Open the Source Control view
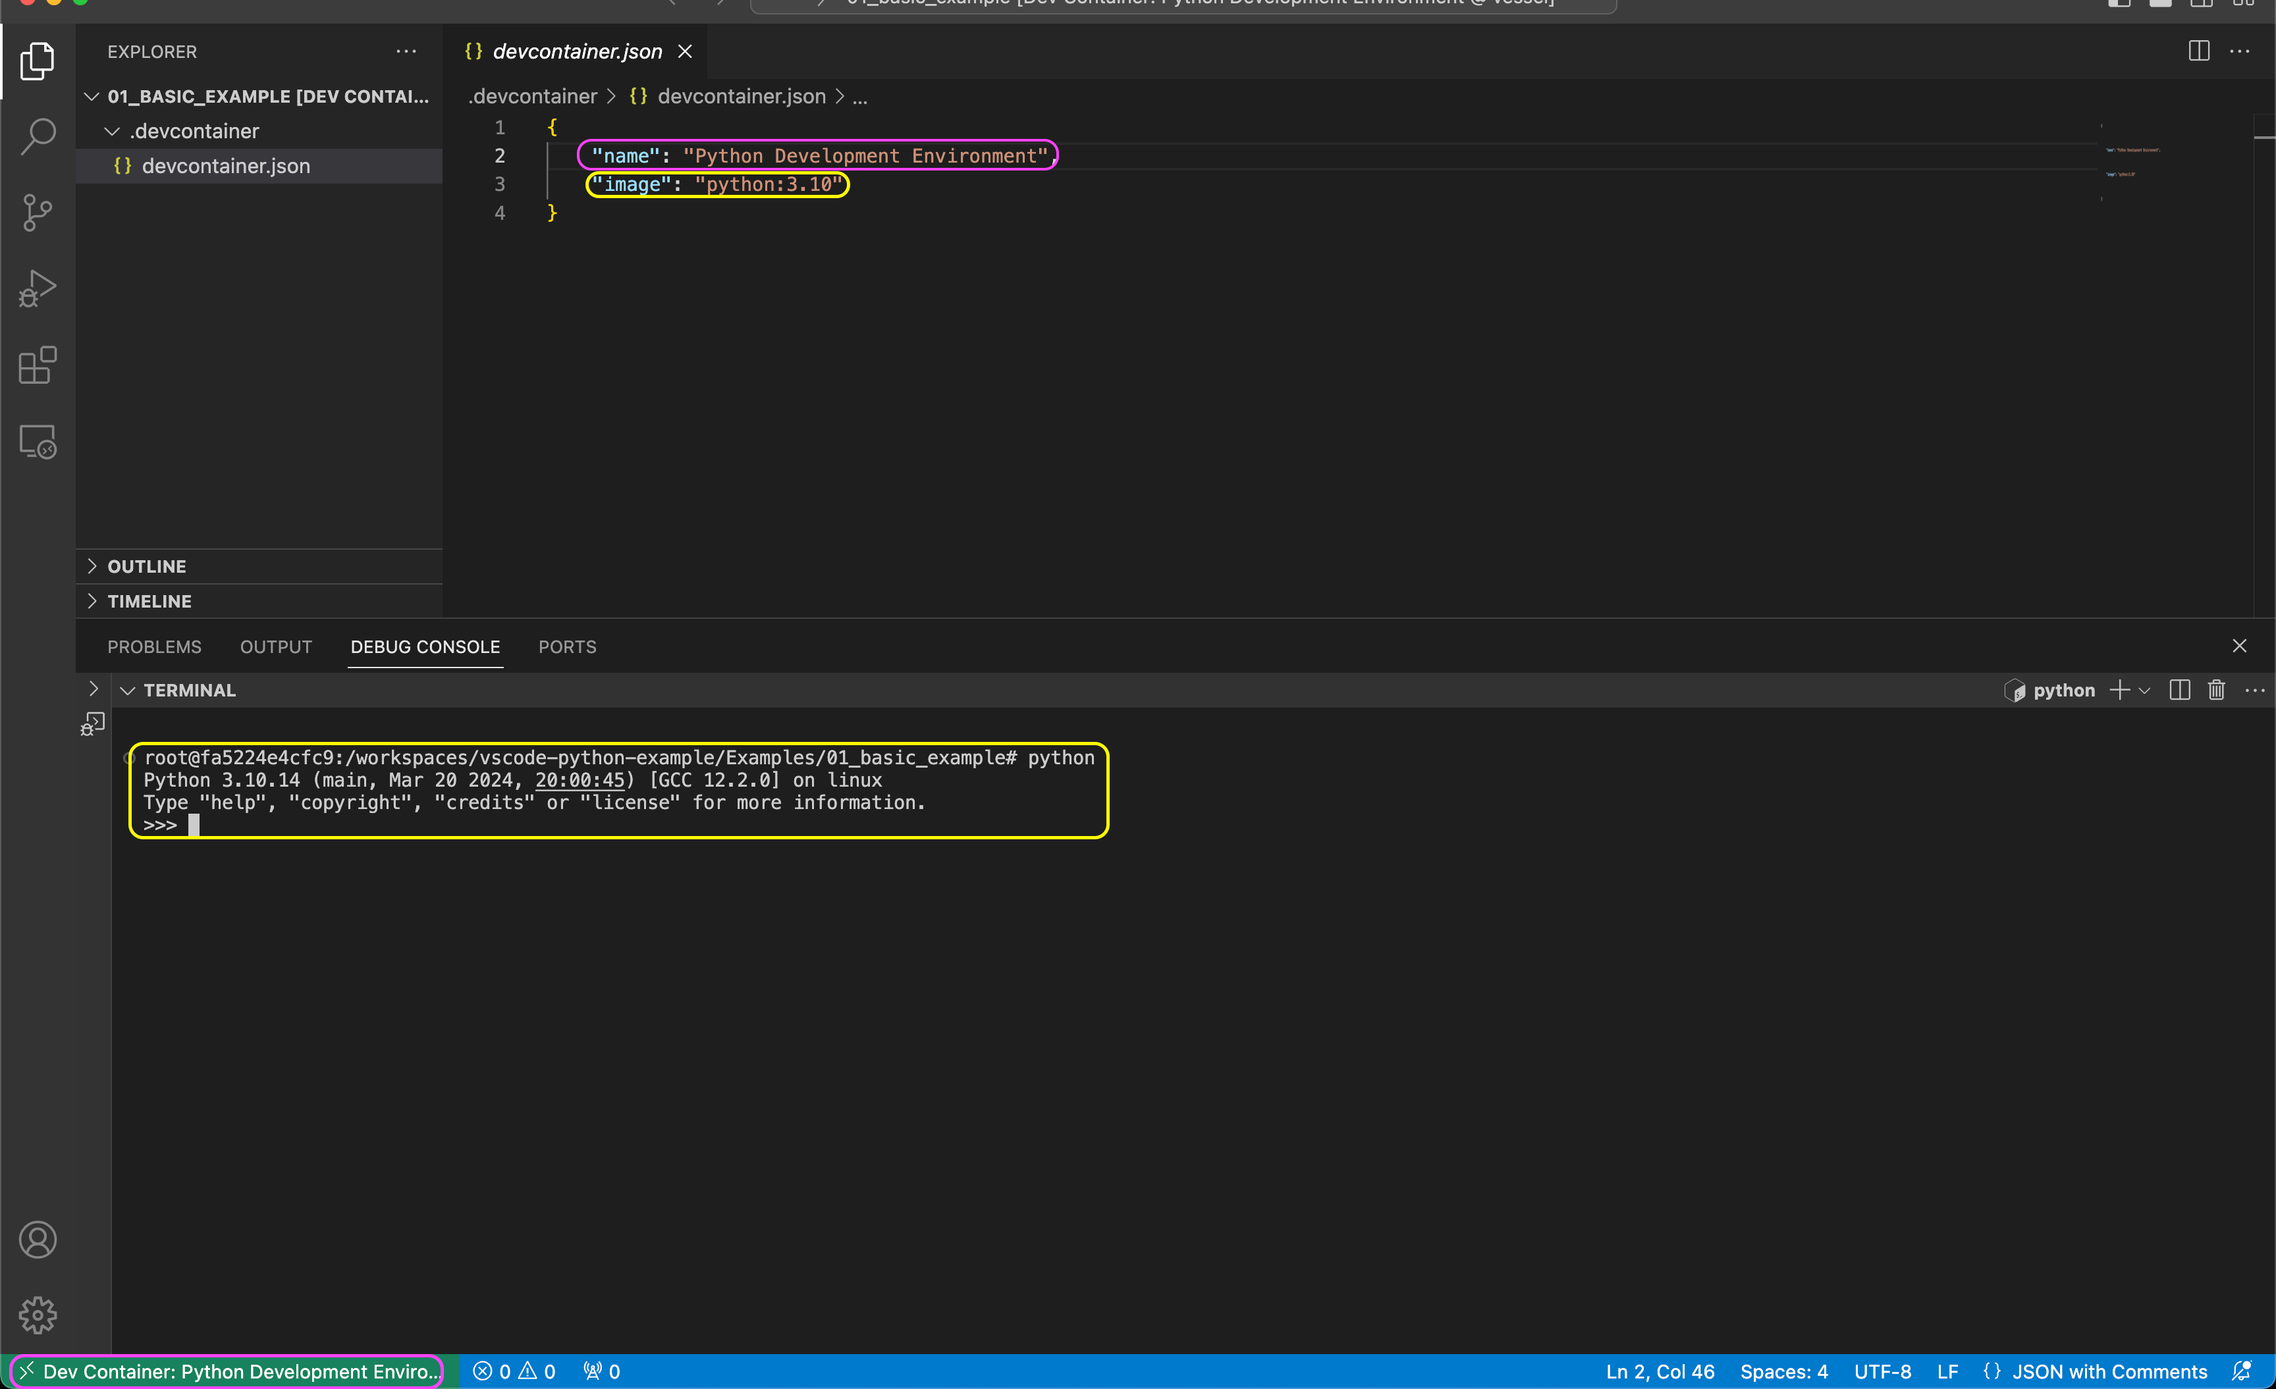Viewport: 2276px width, 1389px height. coord(38,213)
